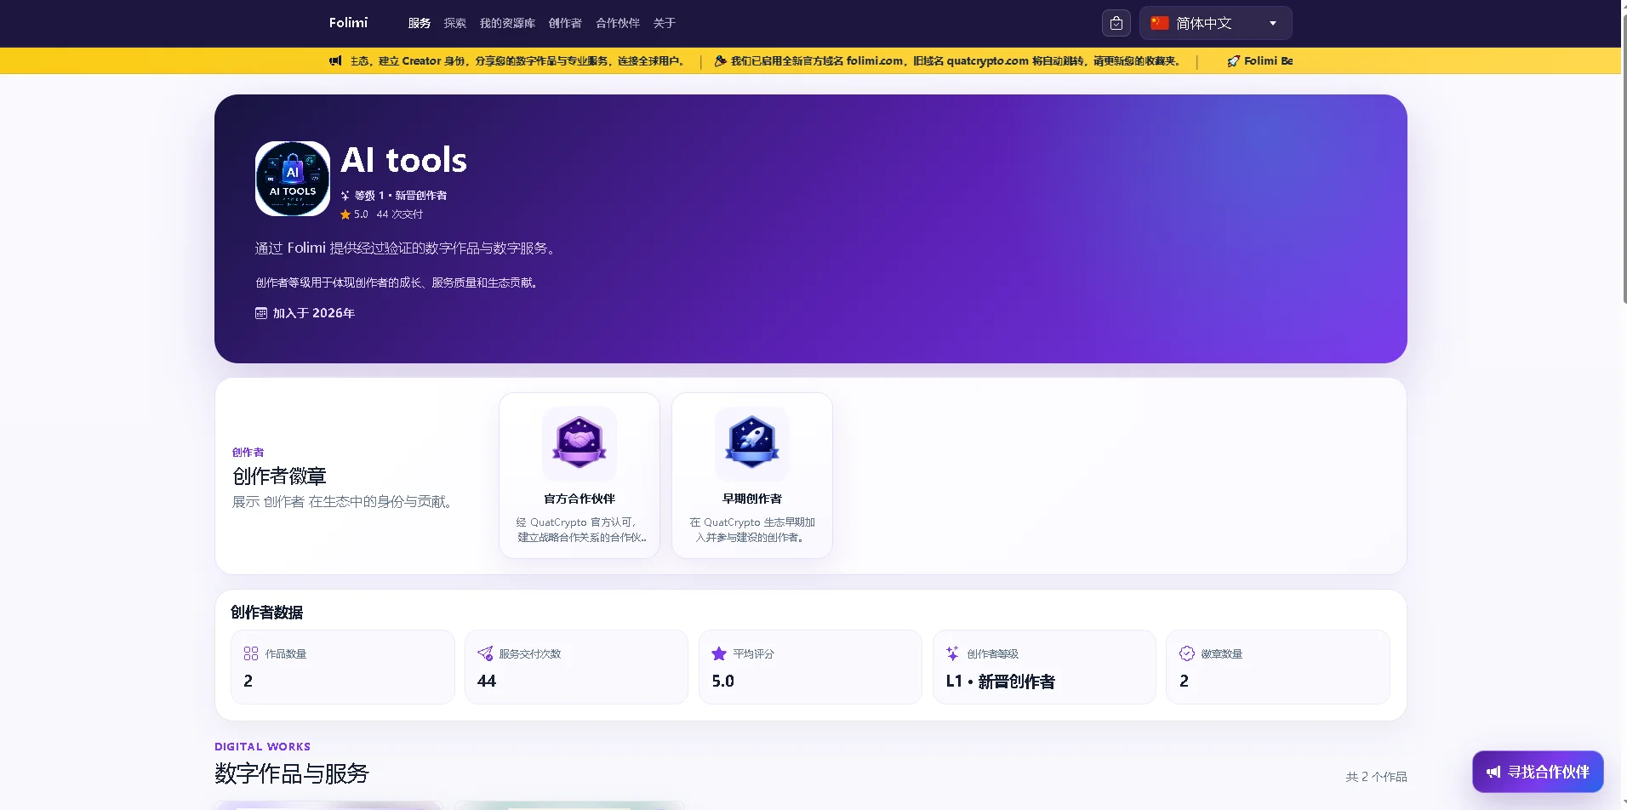The image size is (1627, 810).
Task: Click the 早期创作者 badge title
Action: pyautogui.click(x=752, y=499)
